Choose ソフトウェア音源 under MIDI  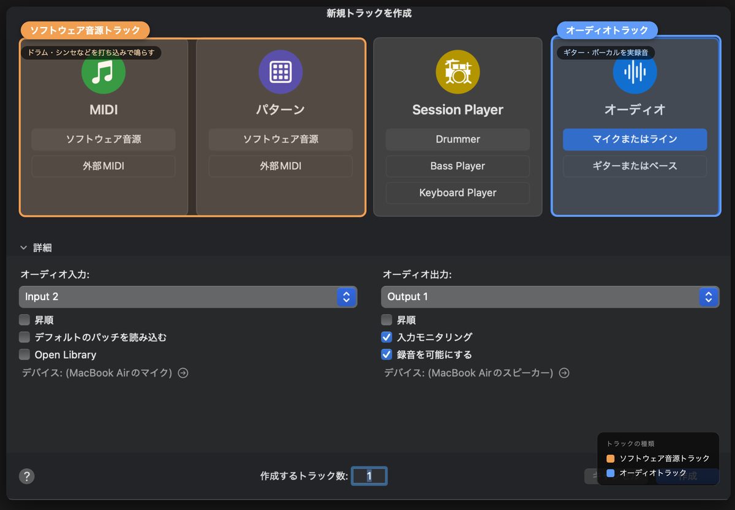click(104, 139)
